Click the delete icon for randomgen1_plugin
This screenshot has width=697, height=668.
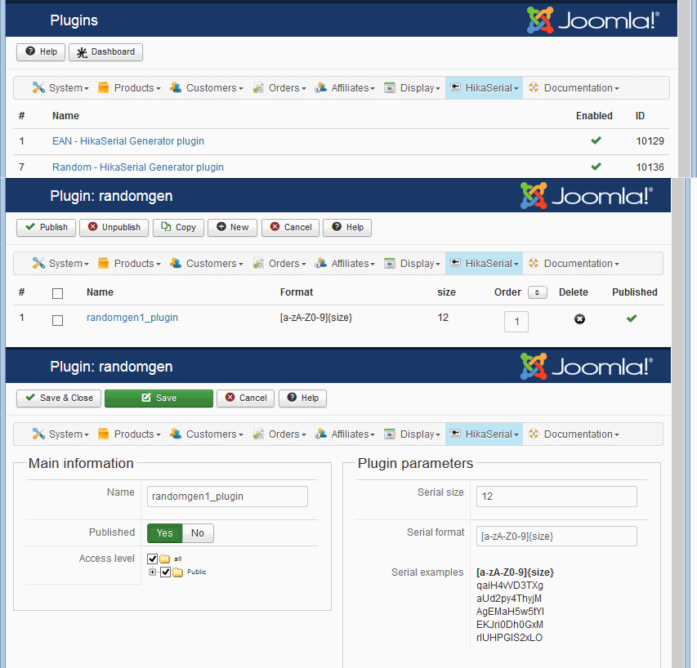[x=579, y=319]
